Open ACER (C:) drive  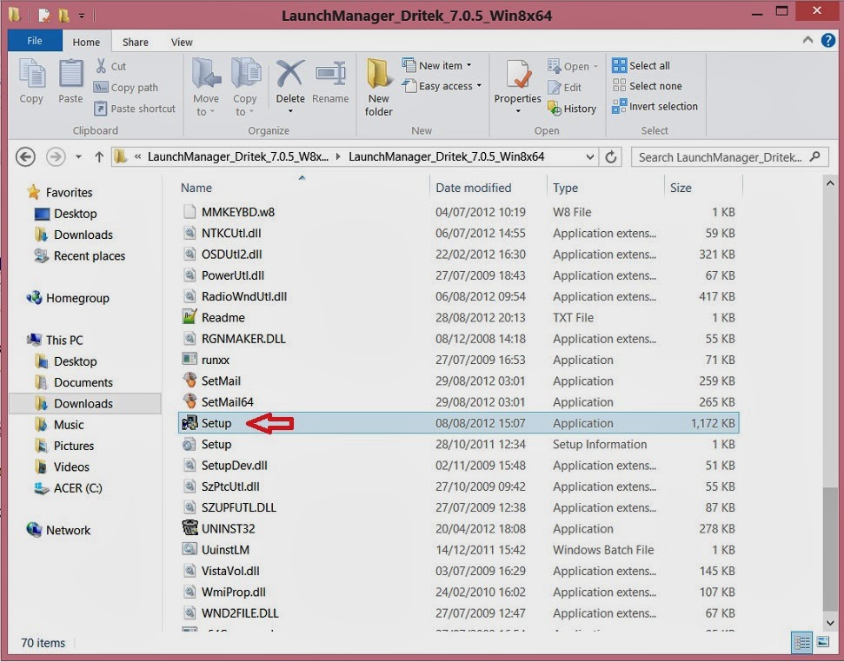(x=69, y=488)
